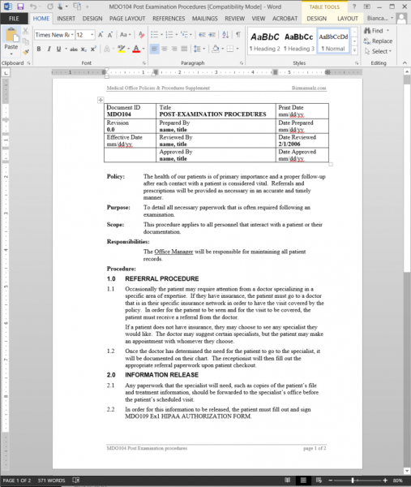Open Font dialog launcher
This screenshot has width=411, height=487.
(144, 63)
